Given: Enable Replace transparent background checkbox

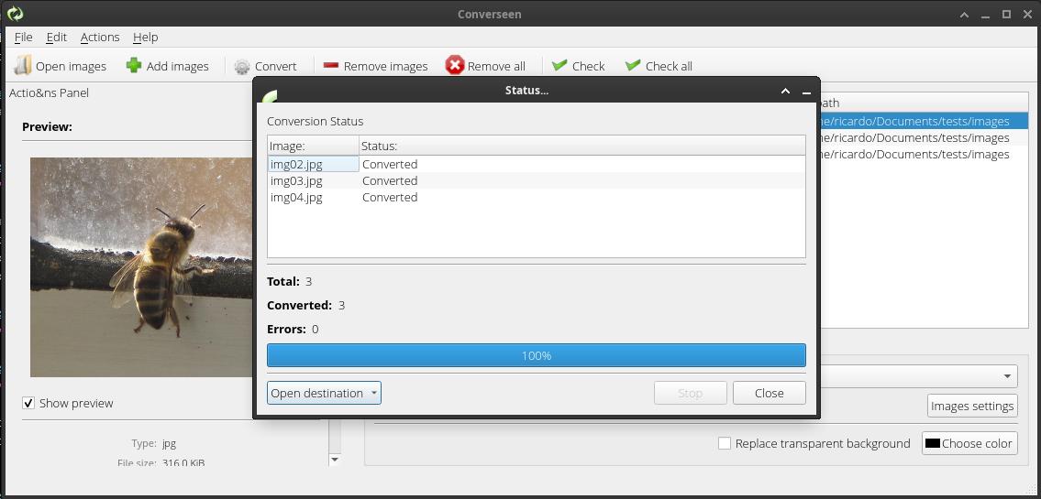Looking at the screenshot, I should (x=725, y=443).
